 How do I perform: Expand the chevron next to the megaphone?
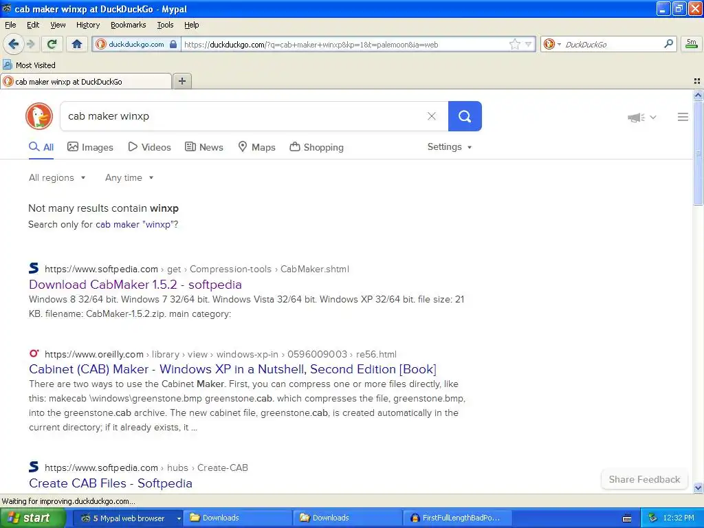coord(653,117)
